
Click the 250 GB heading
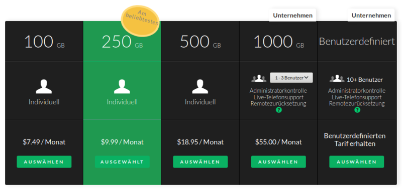click(122, 42)
